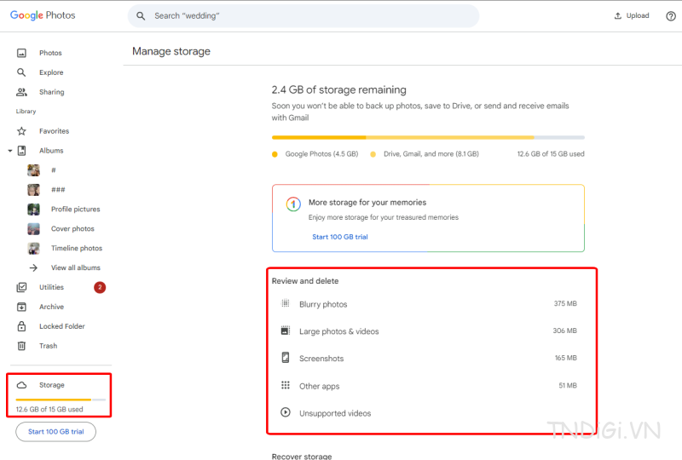Click the Explore magnifier icon
682x460 pixels.
[x=21, y=72]
